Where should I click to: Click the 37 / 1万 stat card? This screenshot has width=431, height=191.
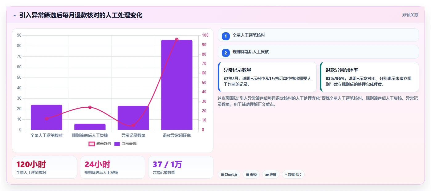(181, 167)
